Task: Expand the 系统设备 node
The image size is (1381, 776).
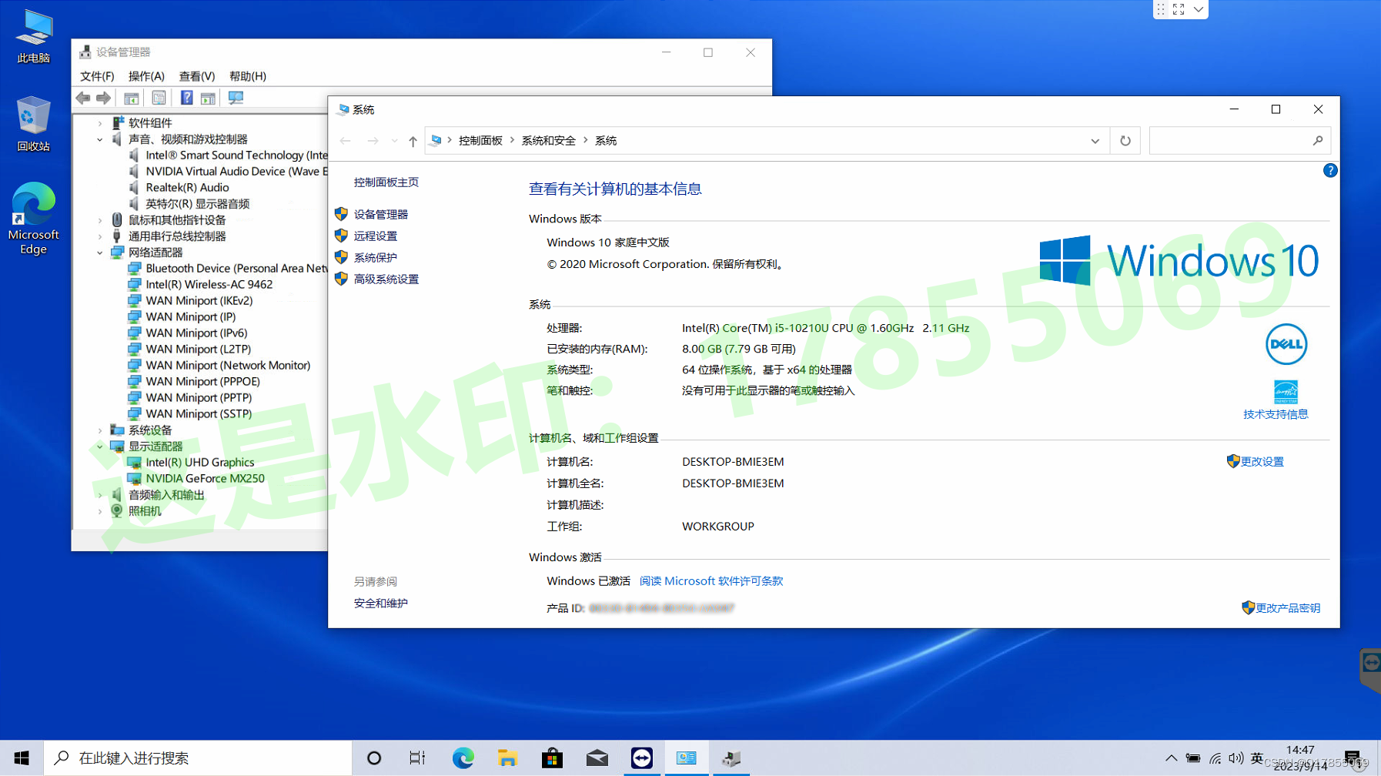Action: click(x=100, y=430)
